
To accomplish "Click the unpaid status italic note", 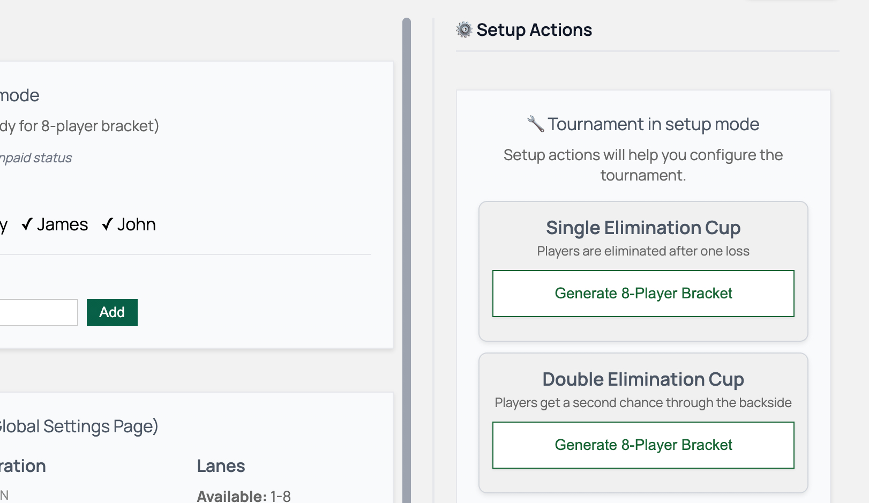I will (x=35, y=157).
